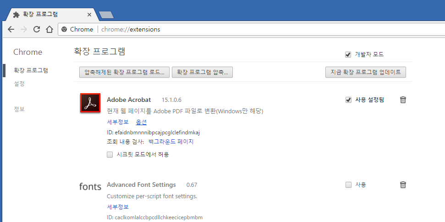This screenshot has width=445, height=222.
Task: Reload the page with the refresh icon
Action: pyautogui.click(x=37, y=30)
